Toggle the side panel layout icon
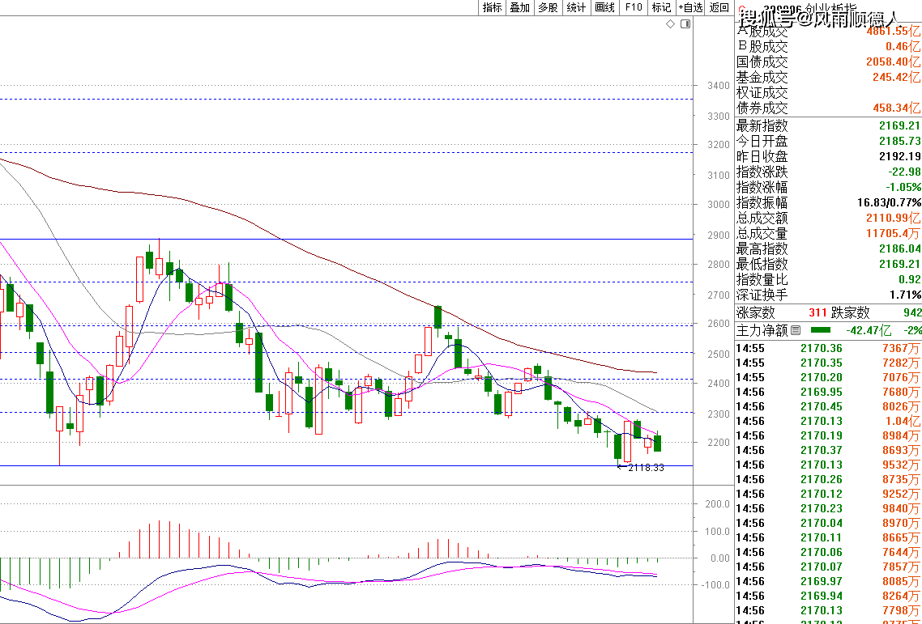Viewport: 922px width, 624px height. pos(685,24)
